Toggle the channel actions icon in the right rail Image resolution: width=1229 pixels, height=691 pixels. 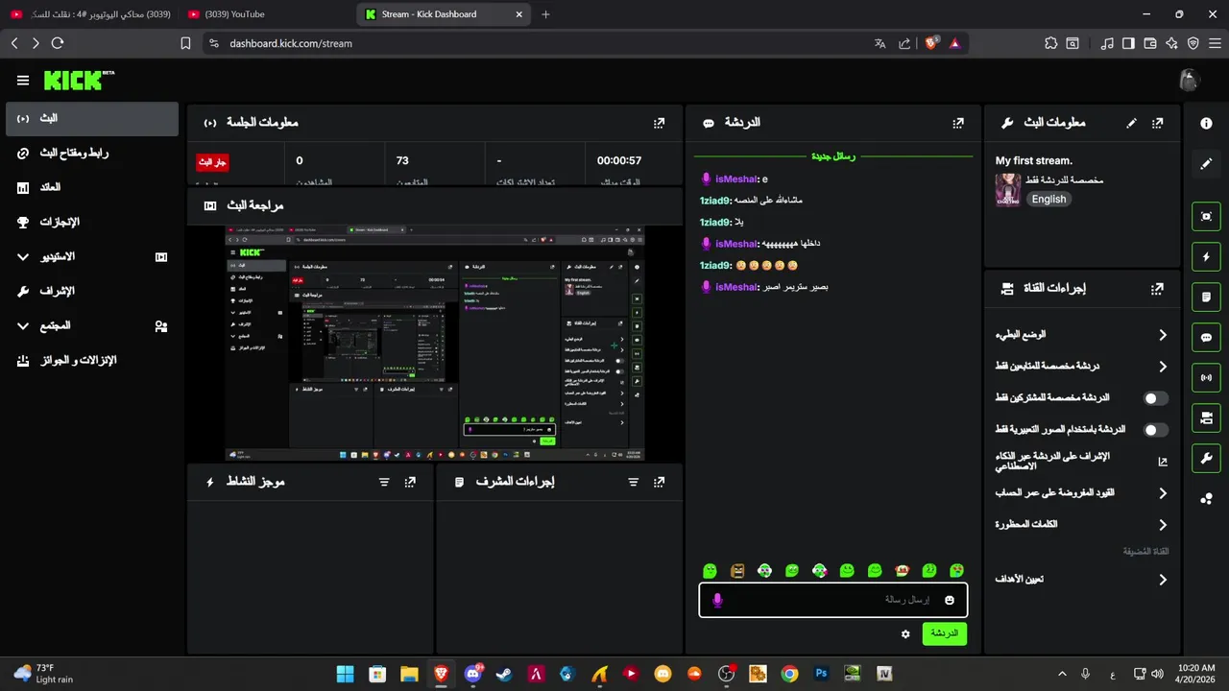pos(1206,418)
